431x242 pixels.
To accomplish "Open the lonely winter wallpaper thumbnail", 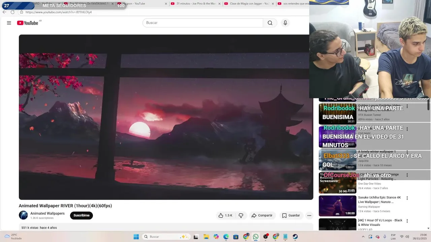I will [337, 160].
